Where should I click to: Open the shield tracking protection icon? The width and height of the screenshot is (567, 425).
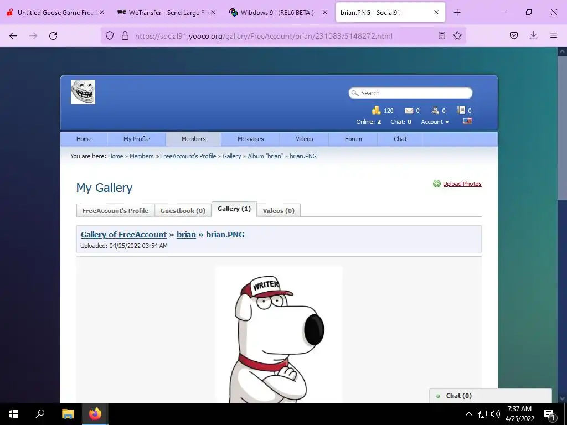(x=110, y=35)
